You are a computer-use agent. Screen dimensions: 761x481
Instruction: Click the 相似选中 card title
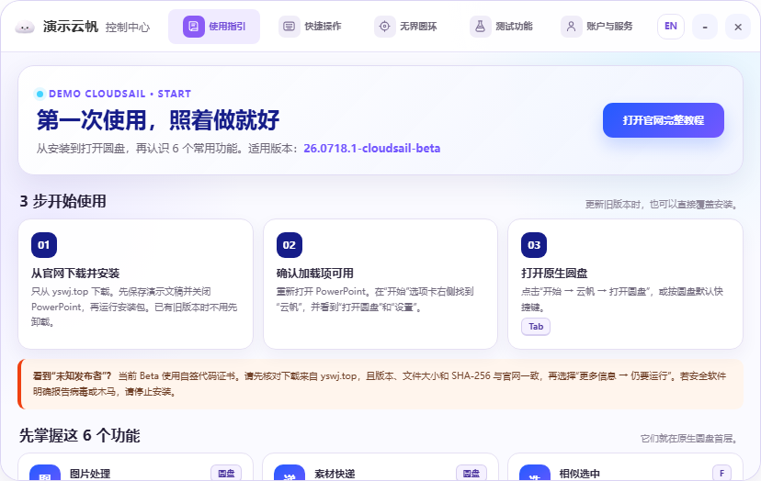click(580, 474)
